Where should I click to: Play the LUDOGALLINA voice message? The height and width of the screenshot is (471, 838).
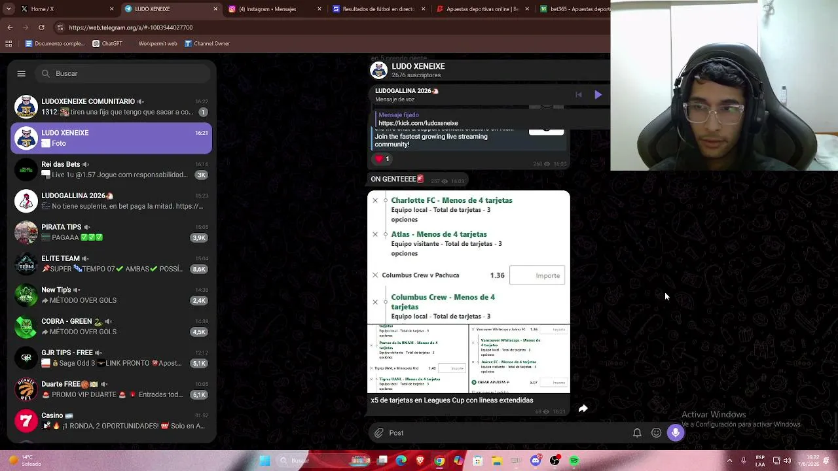pyautogui.click(x=598, y=95)
